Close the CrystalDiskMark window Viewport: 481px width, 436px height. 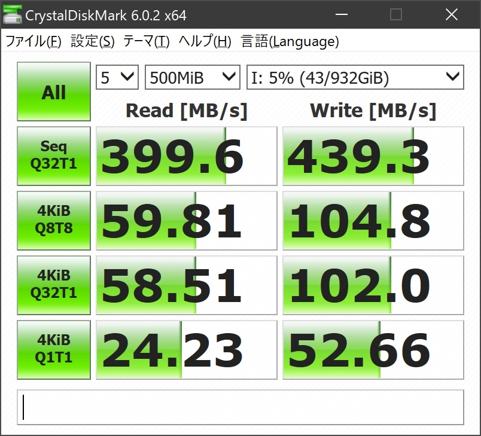[452, 14]
